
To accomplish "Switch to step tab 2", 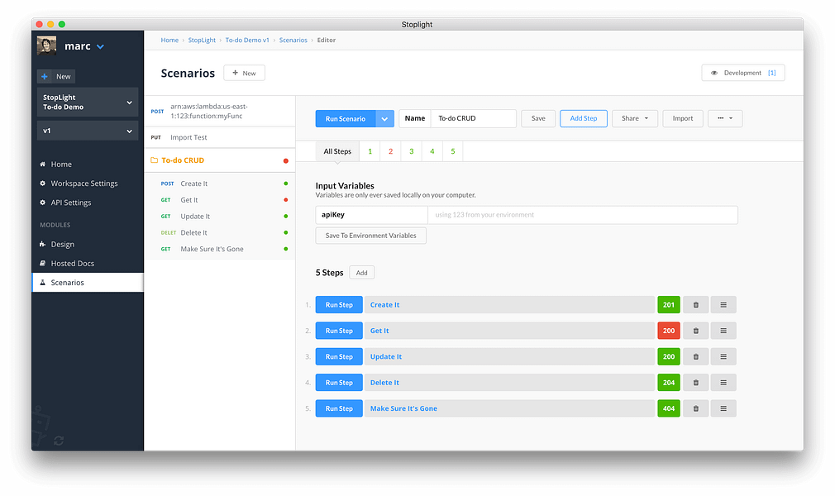I will click(x=391, y=151).
